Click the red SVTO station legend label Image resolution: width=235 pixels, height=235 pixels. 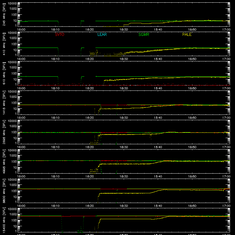[x=60, y=34]
